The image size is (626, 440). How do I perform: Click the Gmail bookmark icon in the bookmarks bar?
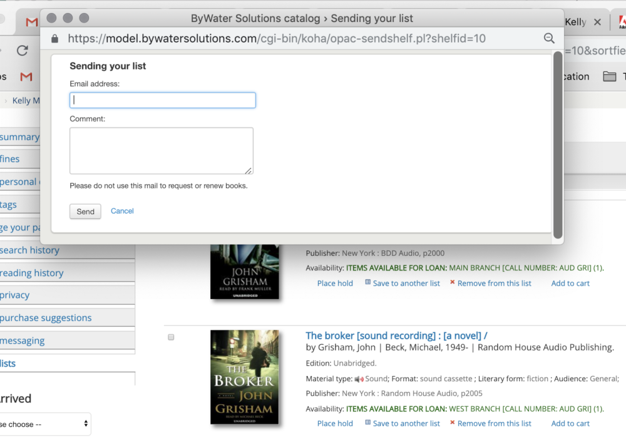click(26, 76)
